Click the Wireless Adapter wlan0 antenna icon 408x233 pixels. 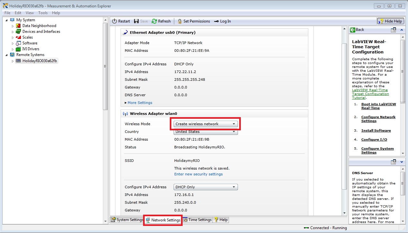(x=126, y=114)
